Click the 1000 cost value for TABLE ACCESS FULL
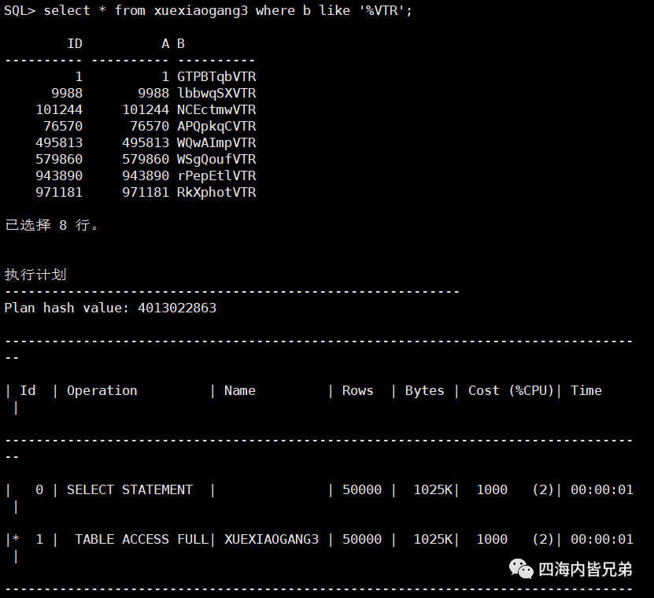This screenshot has height=598, width=654. click(492, 540)
